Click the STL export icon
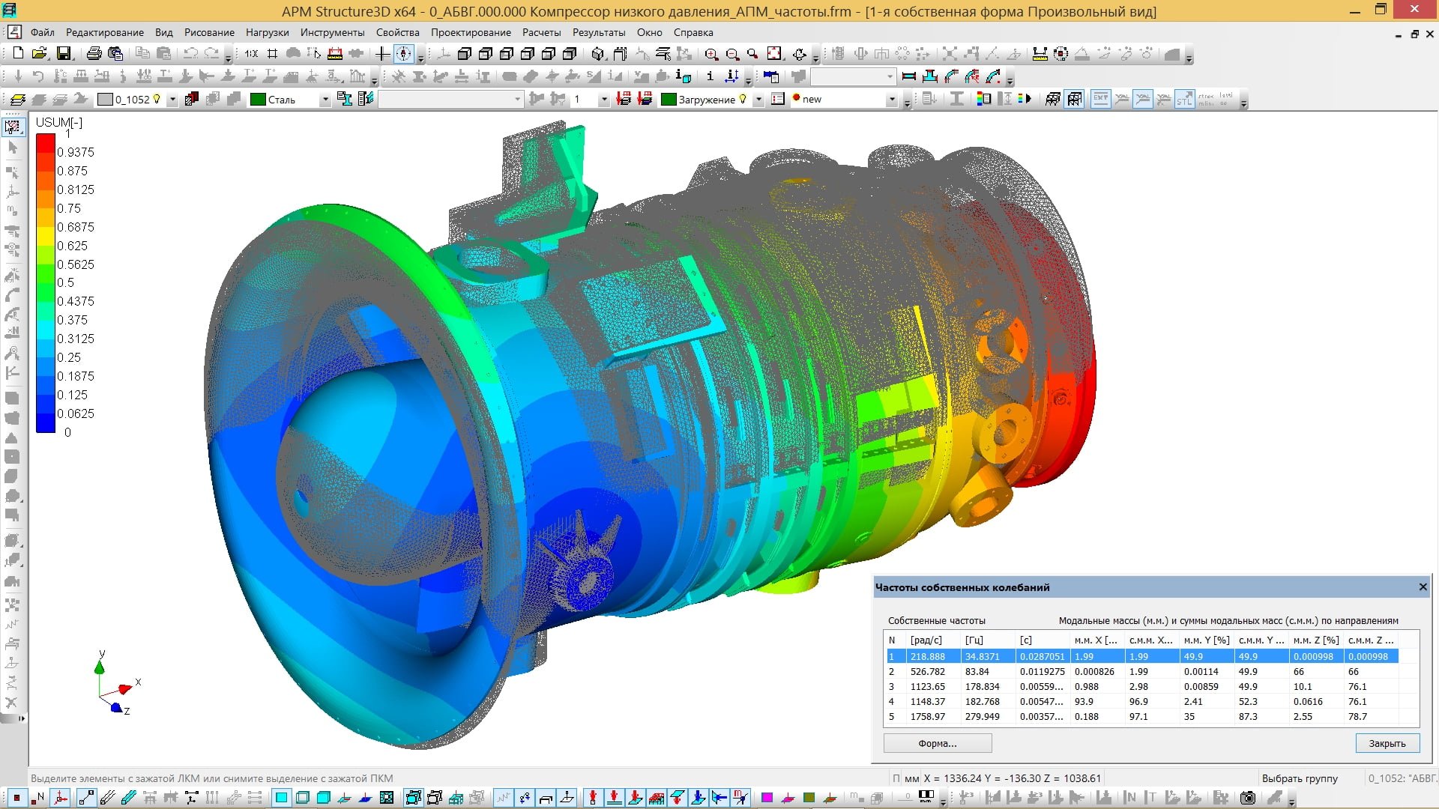 click(x=1184, y=99)
